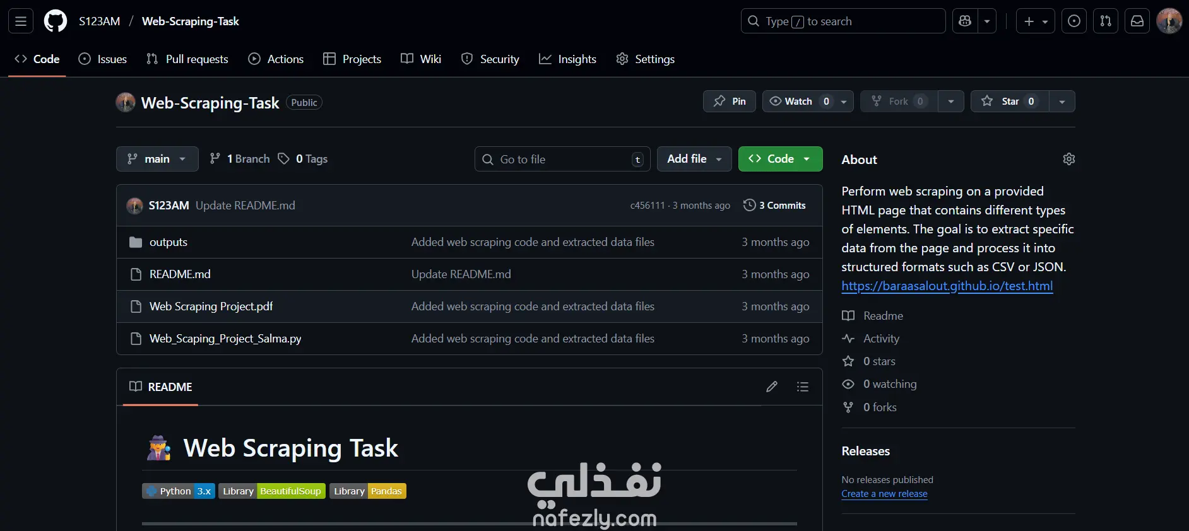Screen dimensions: 1189x531
Task: Expand the Star lists dropdown arrow
Action: (1062, 102)
